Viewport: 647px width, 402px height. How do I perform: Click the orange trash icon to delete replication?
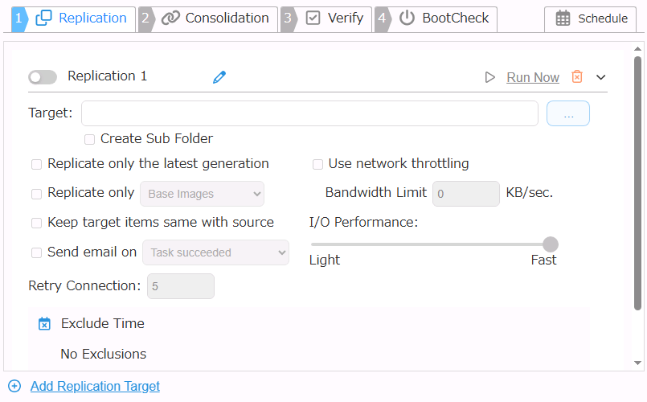click(x=576, y=77)
